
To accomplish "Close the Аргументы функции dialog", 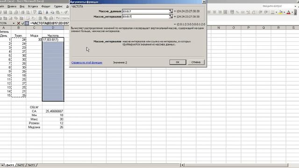I will 204,2.
